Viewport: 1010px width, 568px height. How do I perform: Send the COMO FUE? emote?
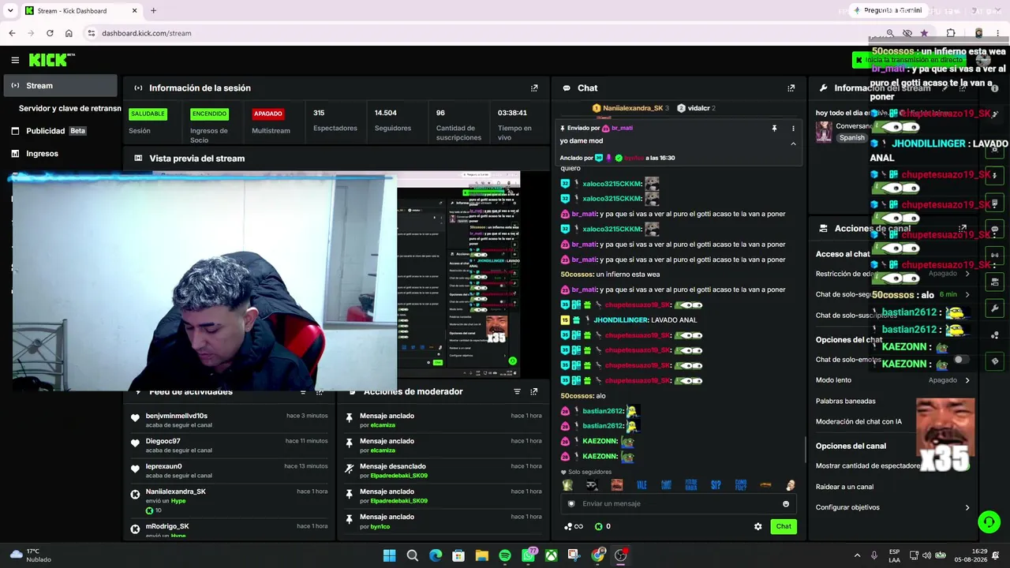[740, 485]
